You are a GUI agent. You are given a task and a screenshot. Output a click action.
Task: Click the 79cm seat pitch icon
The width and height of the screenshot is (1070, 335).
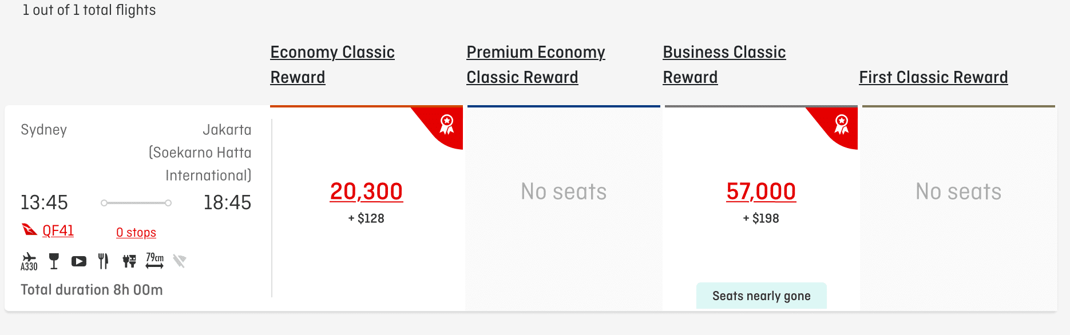(x=154, y=261)
